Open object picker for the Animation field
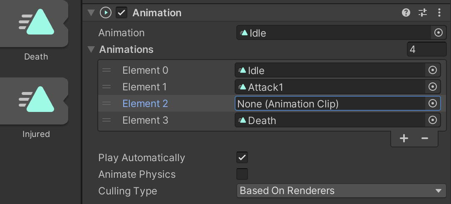 click(438, 33)
